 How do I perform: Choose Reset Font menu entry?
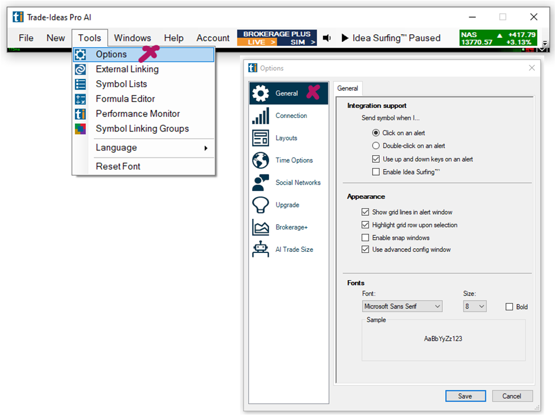tap(144, 166)
